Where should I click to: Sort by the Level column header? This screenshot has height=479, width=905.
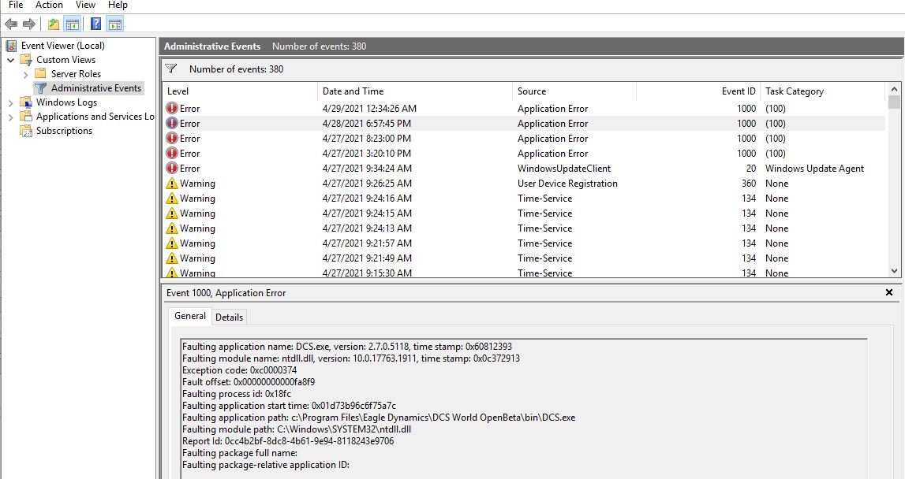coord(240,91)
